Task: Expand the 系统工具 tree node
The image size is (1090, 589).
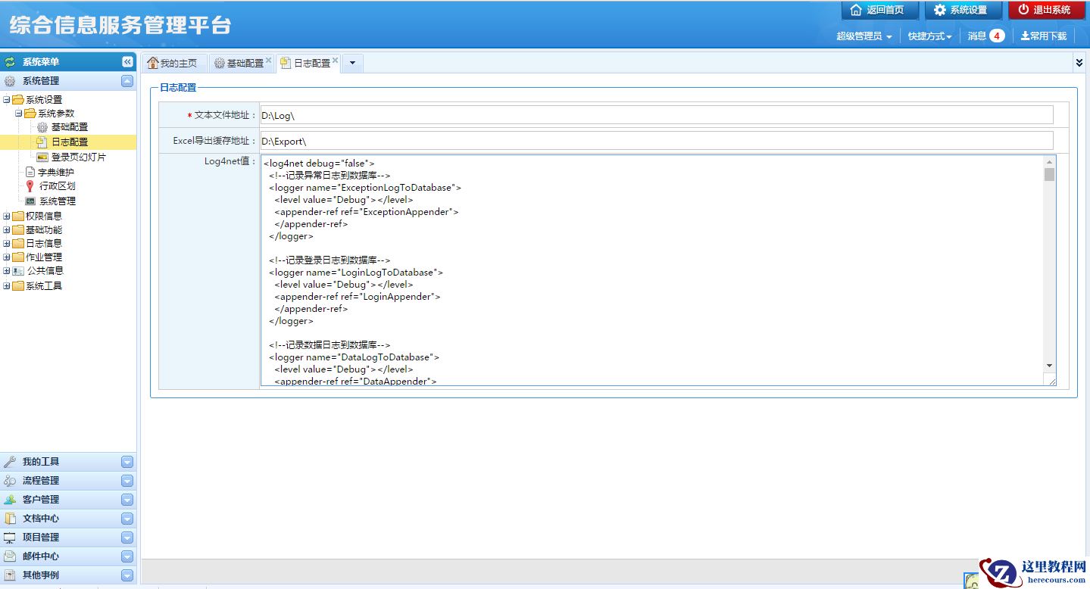Action: (7, 285)
